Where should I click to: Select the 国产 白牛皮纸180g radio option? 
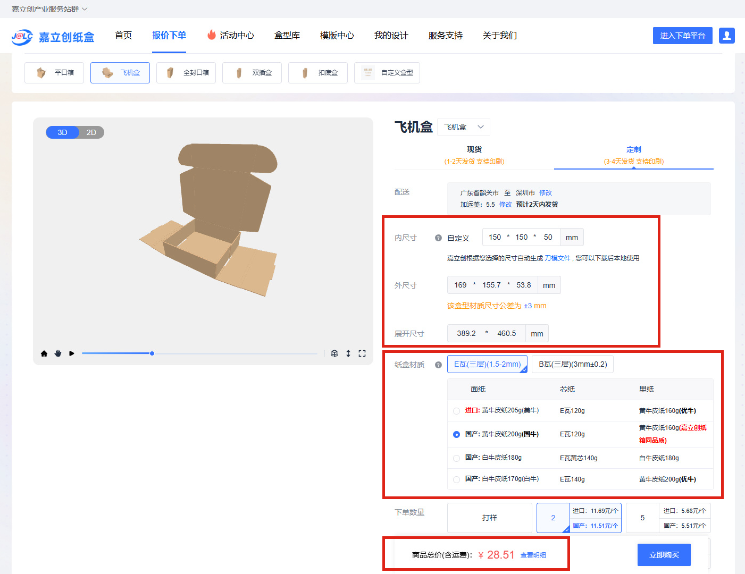click(x=456, y=458)
